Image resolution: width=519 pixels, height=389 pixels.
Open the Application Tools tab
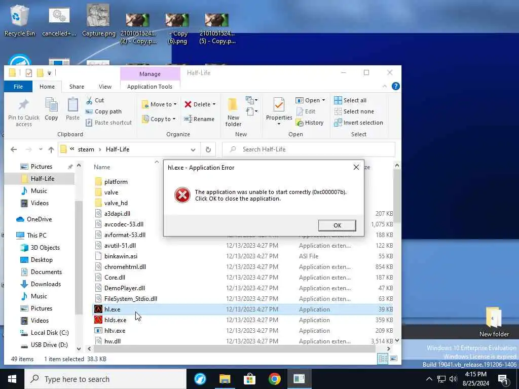tap(150, 86)
